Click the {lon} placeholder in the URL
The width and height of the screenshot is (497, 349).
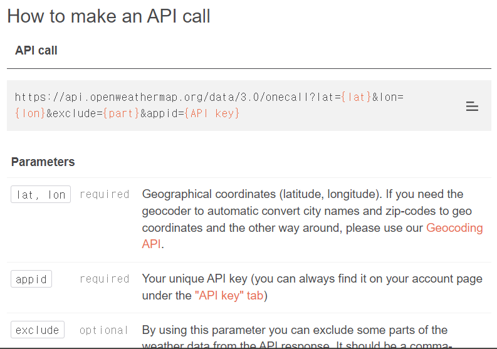[x=30, y=113]
